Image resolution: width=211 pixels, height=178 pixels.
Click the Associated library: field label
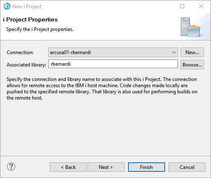tap(26, 65)
